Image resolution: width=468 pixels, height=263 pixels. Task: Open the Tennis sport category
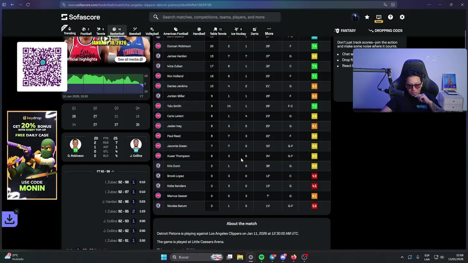tap(101, 31)
